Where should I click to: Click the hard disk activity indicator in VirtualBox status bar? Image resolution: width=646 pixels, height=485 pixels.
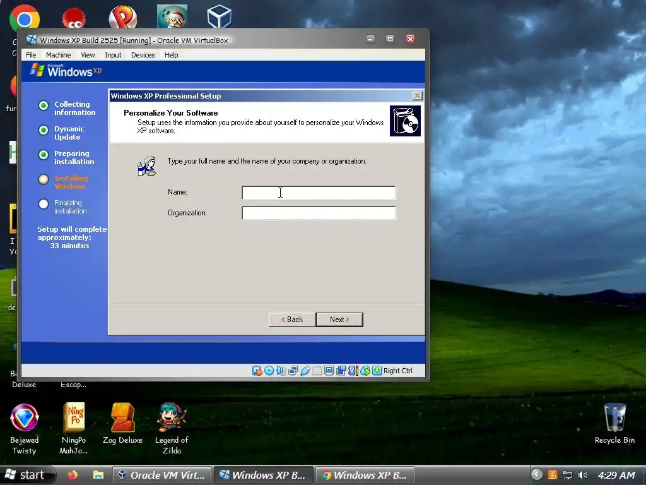pyautogui.click(x=257, y=371)
